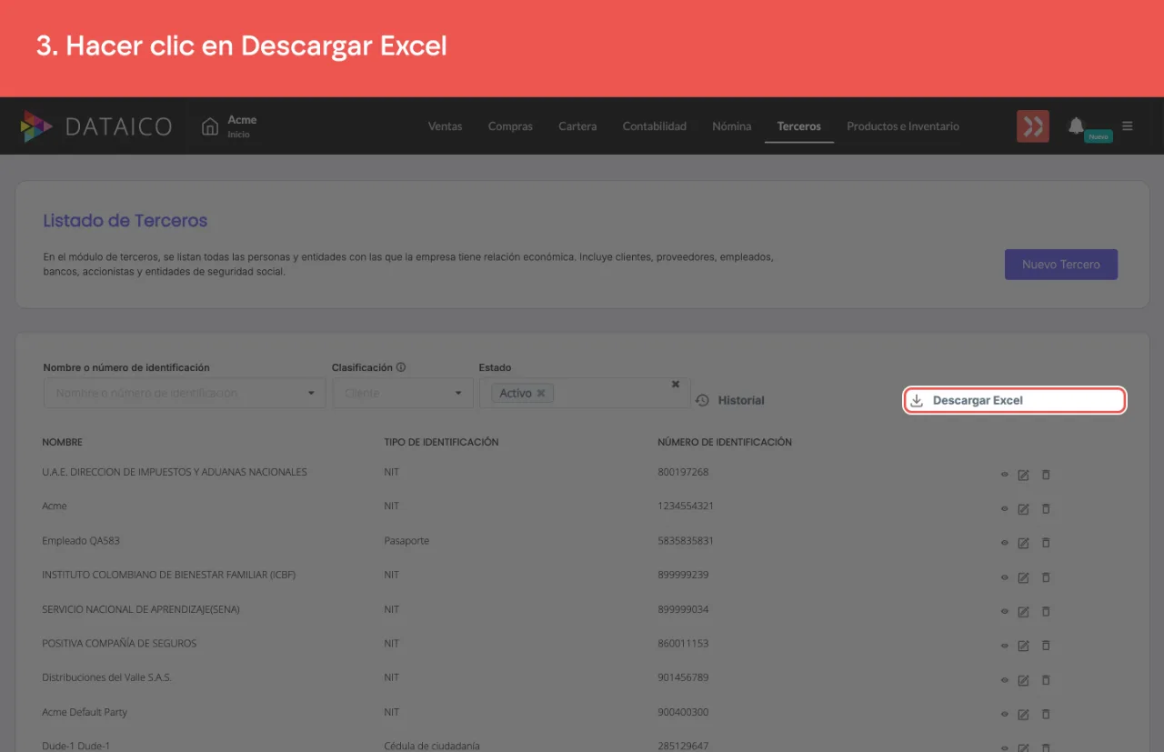Click the Pasaporte cell

tap(406, 540)
